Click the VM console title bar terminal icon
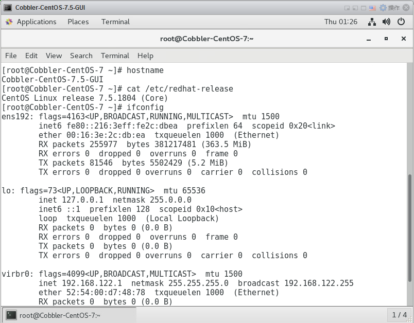The height and width of the screenshot is (323, 414). point(8,8)
